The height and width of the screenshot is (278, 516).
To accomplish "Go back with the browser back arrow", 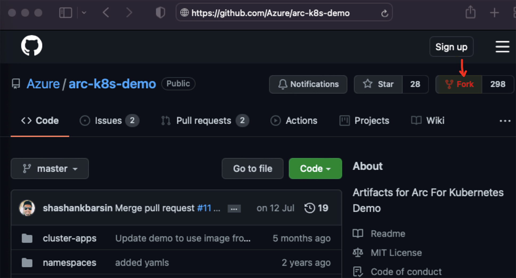I will tap(106, 13).
